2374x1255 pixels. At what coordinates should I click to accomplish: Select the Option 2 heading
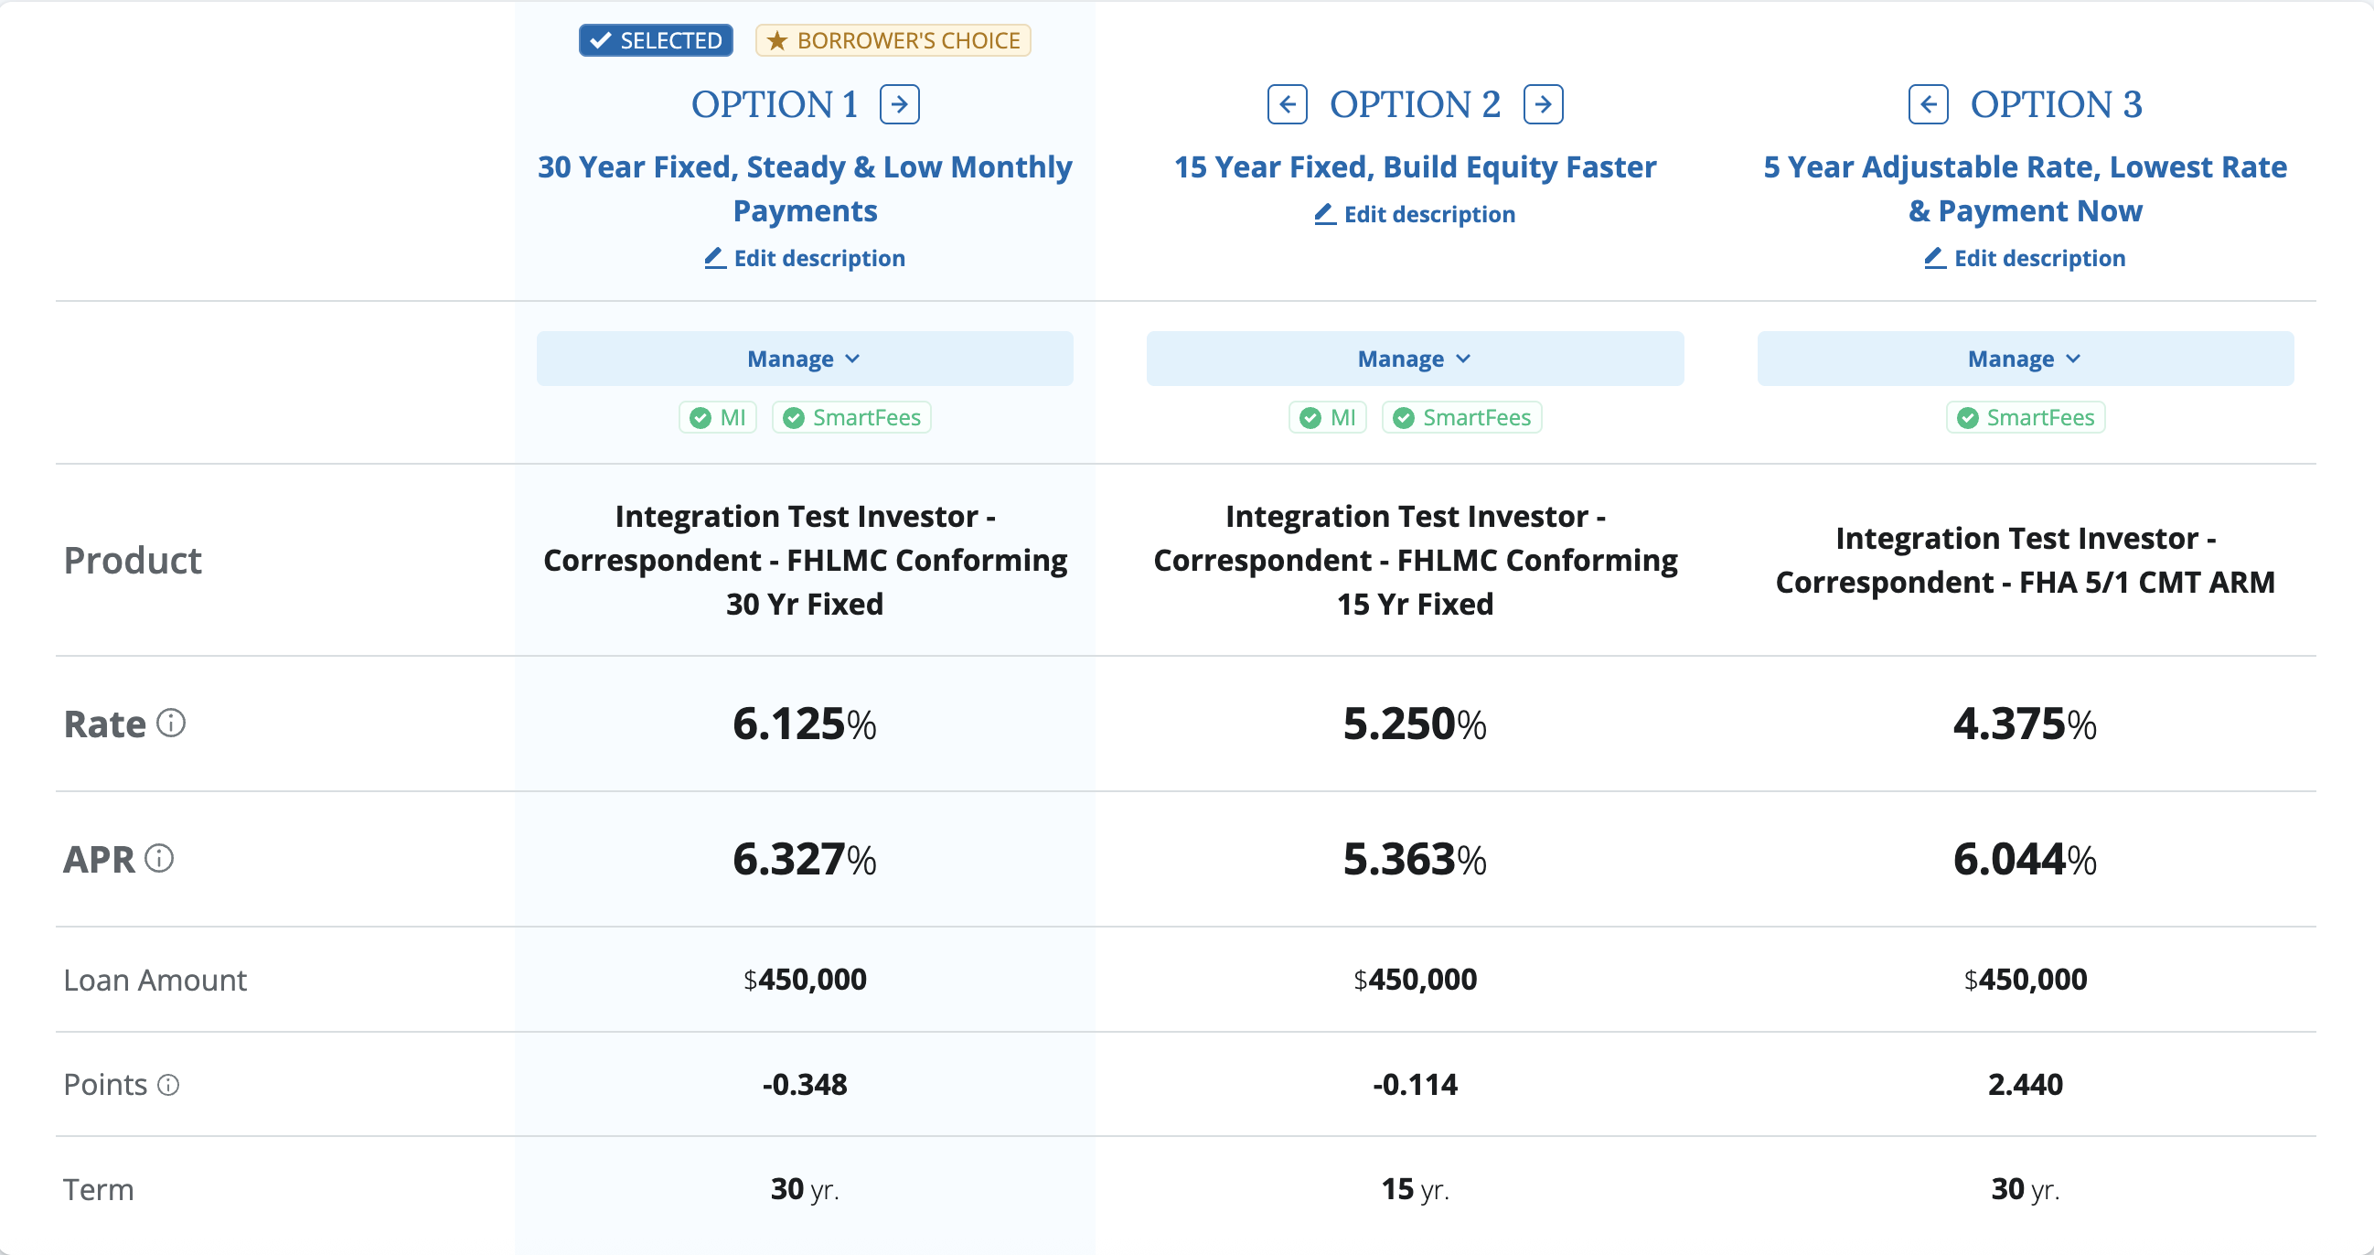1414,104
